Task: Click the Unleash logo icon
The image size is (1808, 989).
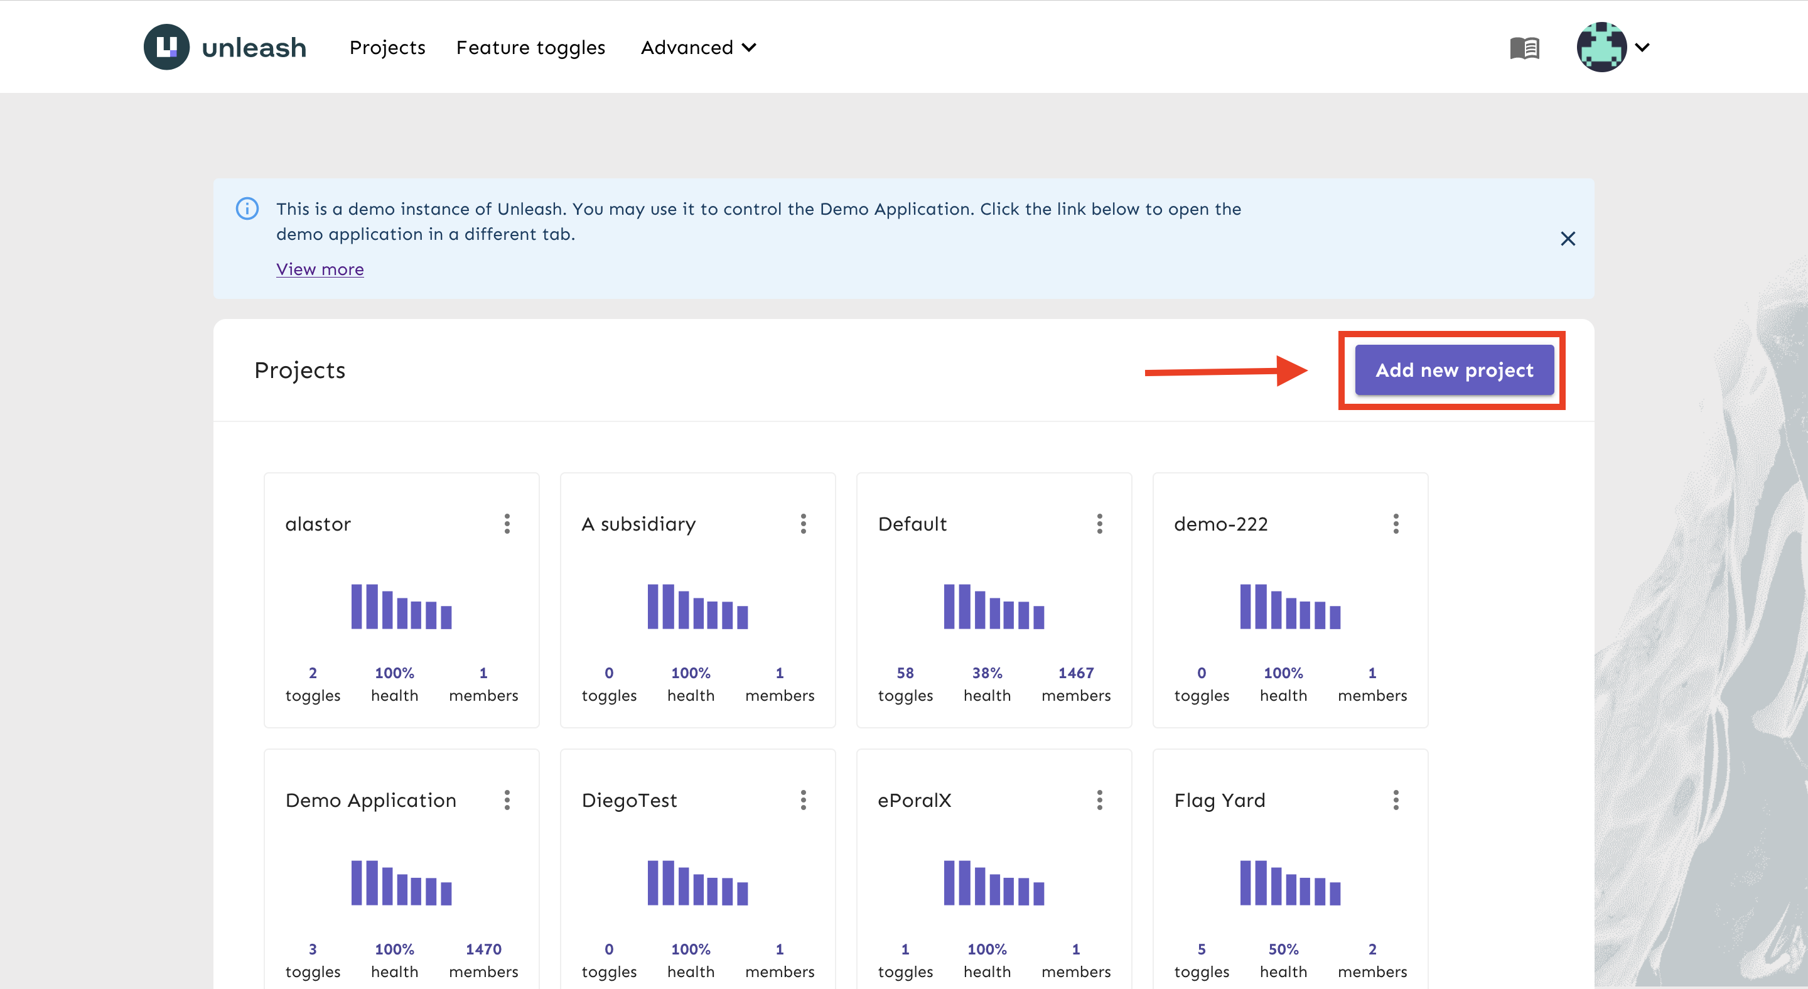Action: 166,47
